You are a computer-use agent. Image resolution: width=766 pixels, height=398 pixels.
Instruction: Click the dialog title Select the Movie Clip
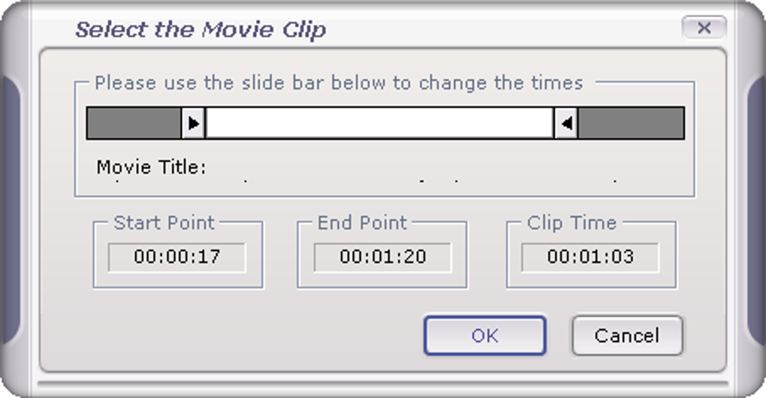[x=201, y=30]
